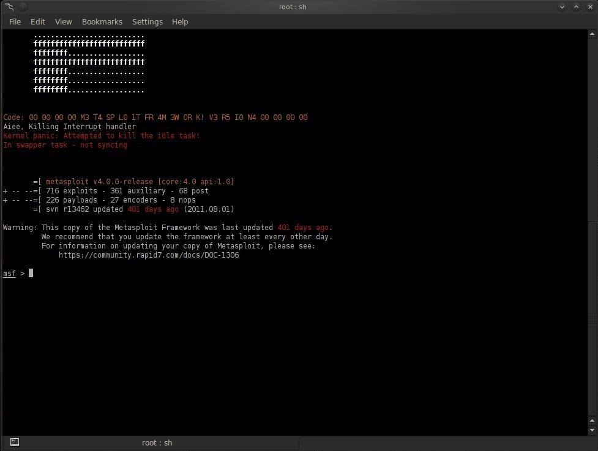Click '27 encoders' text
598x451 pixels.
click(x=133, y=200)
